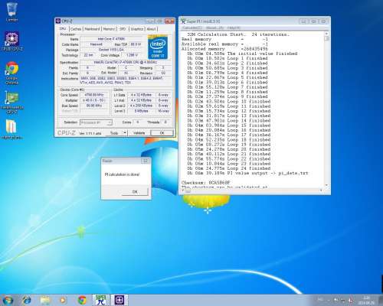The height and width of the screenshot is (306, 383).
Task: Open the Help menu in Super PI
Action: (x=234, y=28)
